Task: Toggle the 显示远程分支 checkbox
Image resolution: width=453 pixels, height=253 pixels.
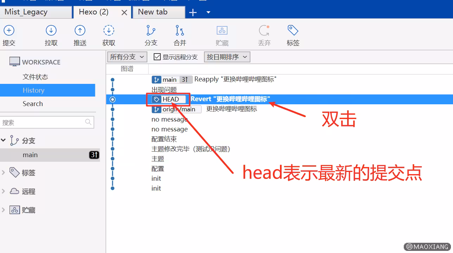Action: pos(157,57)
